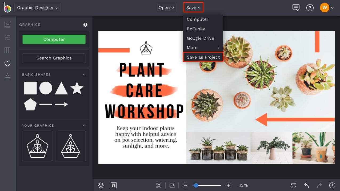Select the Edit adjustments sidebar icon
340x191 pixels.
point(7,37)
